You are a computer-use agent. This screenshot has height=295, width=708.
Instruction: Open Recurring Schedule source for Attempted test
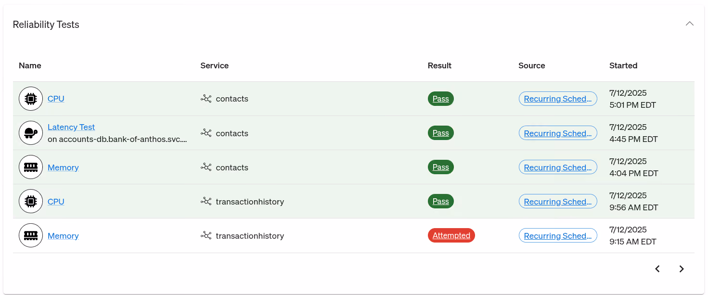[558, 235]
